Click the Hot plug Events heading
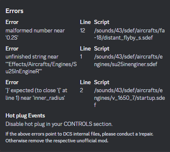This screenshot has width=170, height=152. (x=25, y=115)
